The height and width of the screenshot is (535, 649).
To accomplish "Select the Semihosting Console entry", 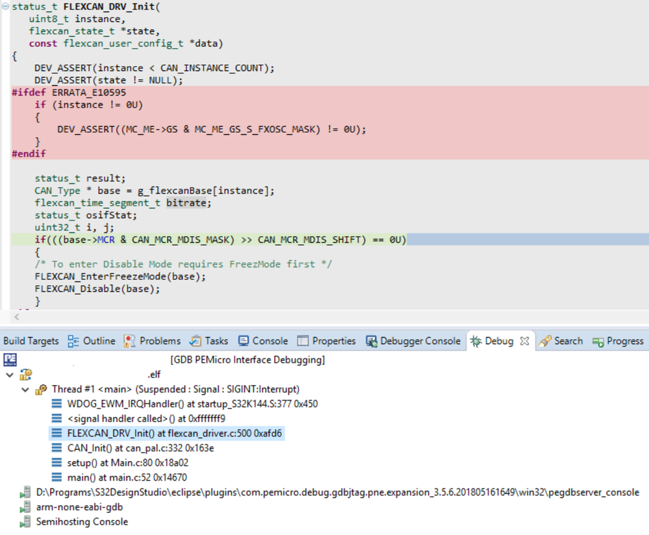I will pos(82,522).
